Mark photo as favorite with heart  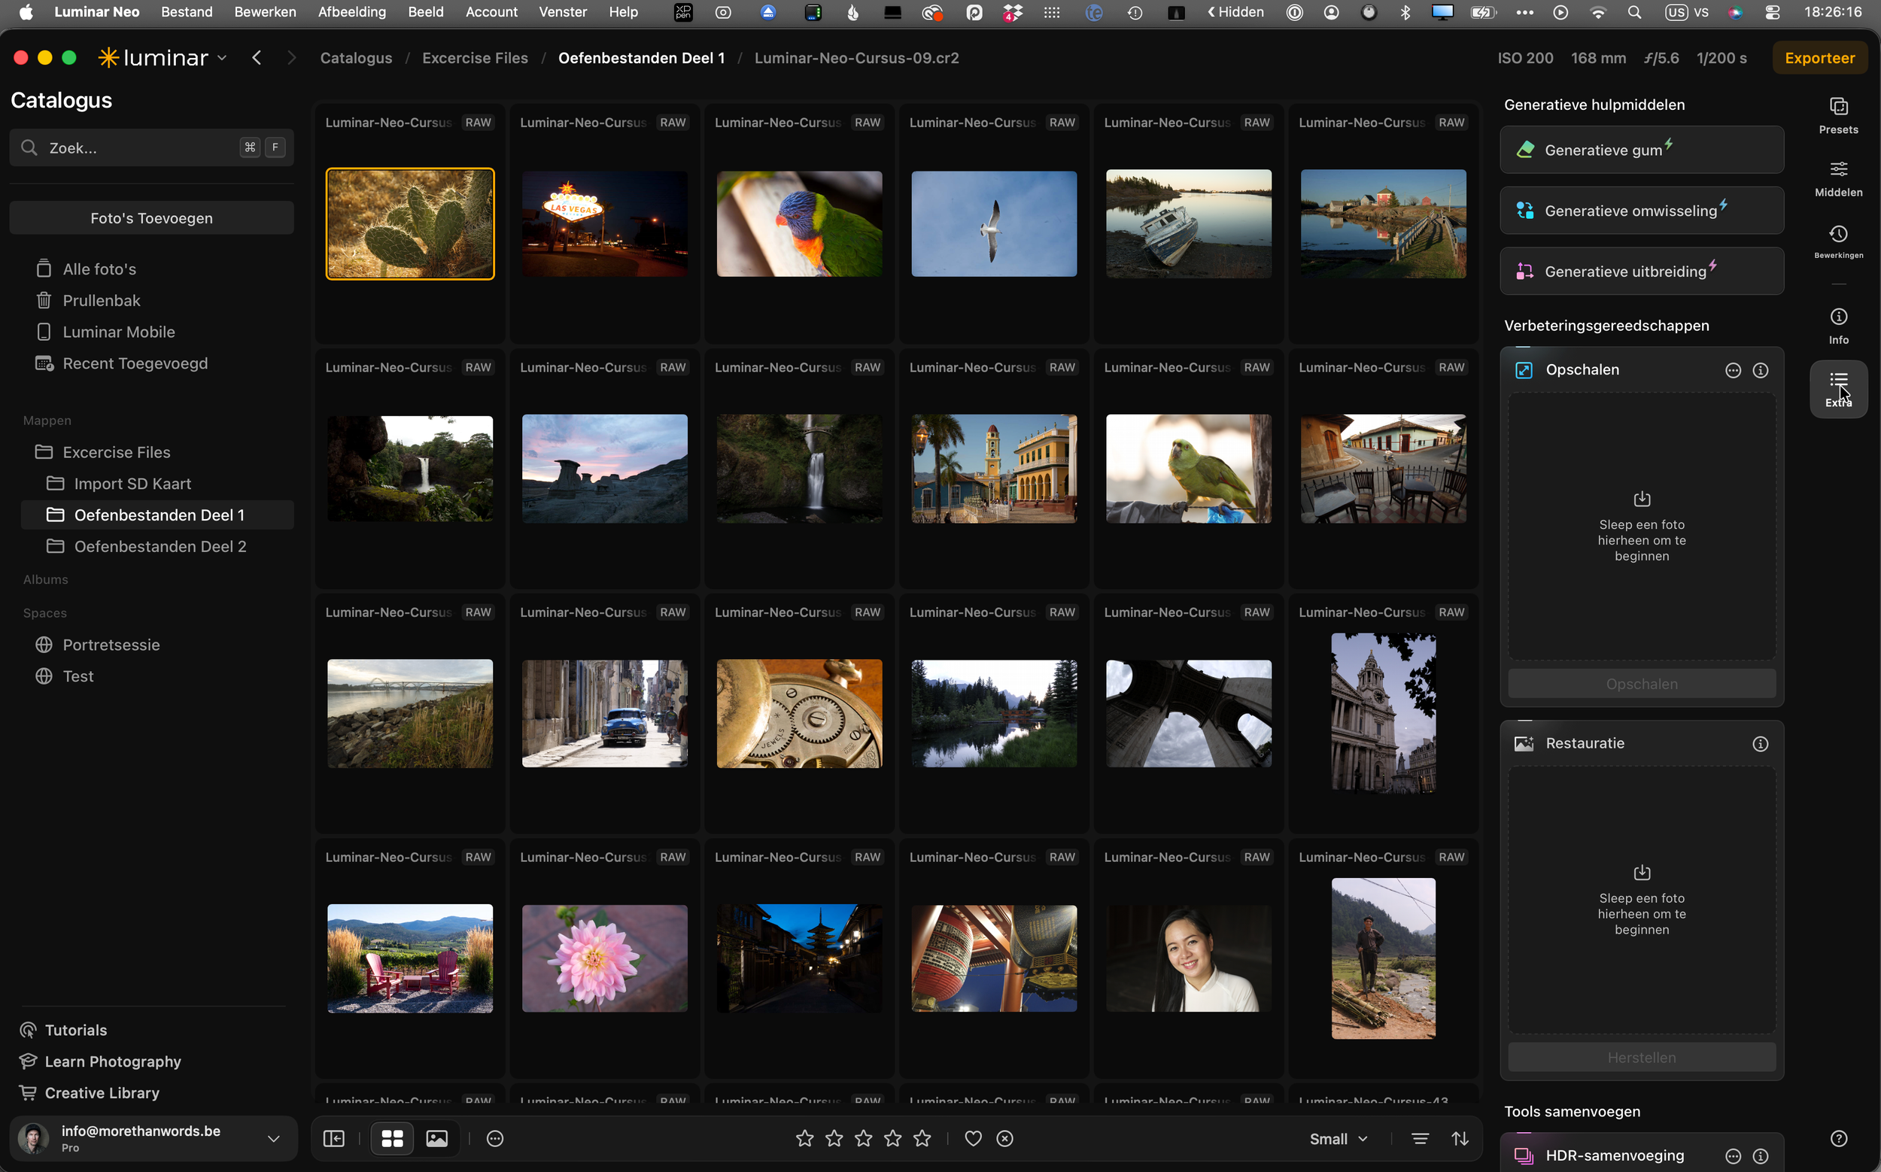point(973,1138)
